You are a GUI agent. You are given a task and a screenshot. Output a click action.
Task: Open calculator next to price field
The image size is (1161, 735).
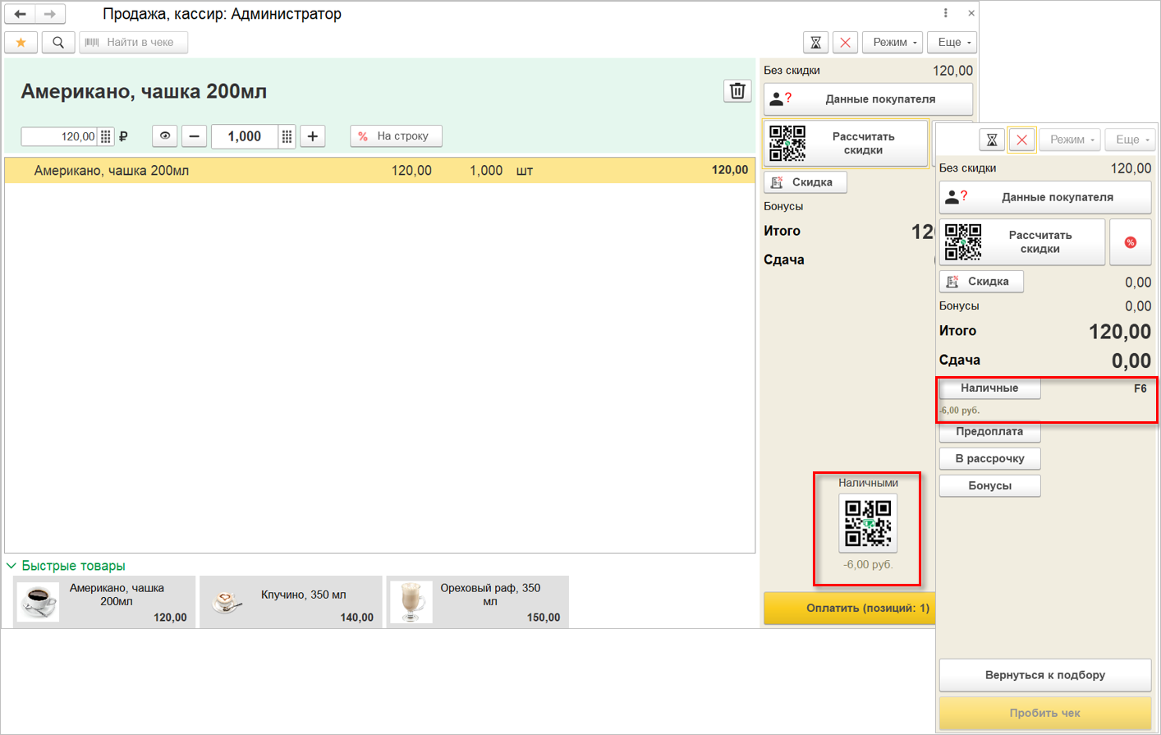tap(106, 136)
